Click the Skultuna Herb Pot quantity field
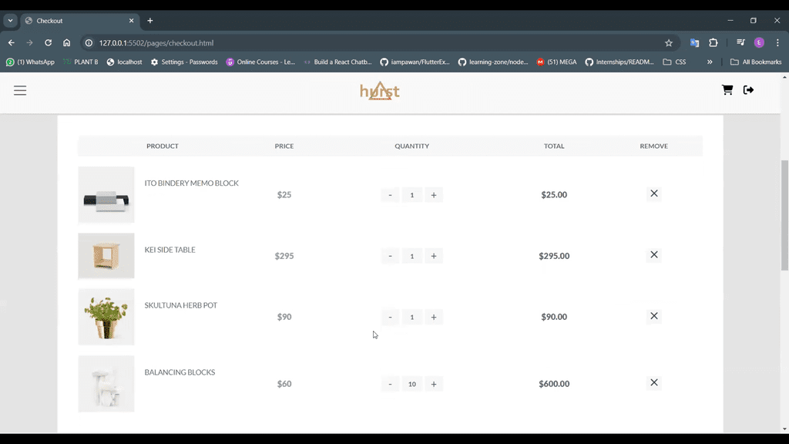This screenshot has height=444, width=789. click(411, 317)
